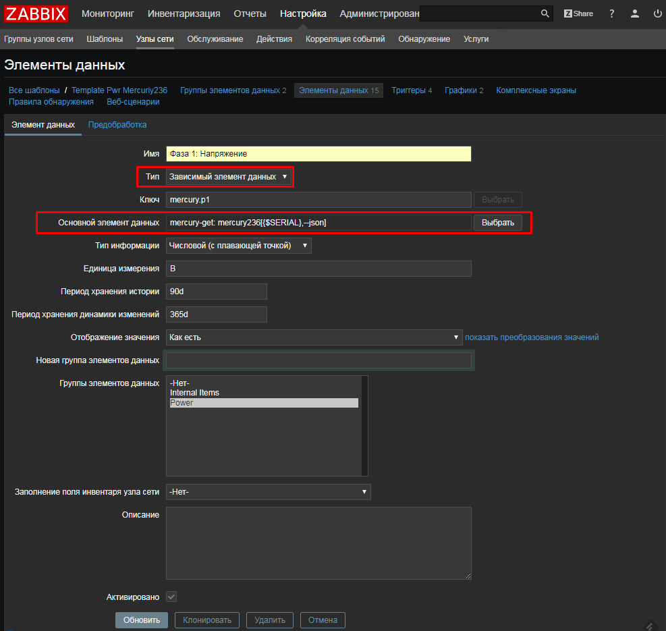Click Новая группа элементов данных field
The image size is (666, 631).
coord(318,360)
